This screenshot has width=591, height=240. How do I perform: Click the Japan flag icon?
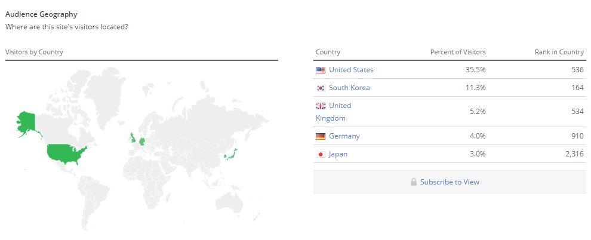point(321,154)
